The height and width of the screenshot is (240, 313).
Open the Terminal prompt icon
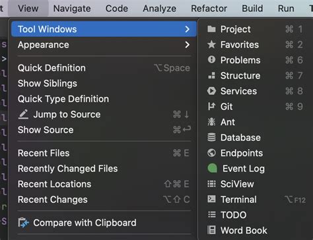[211, 199]
